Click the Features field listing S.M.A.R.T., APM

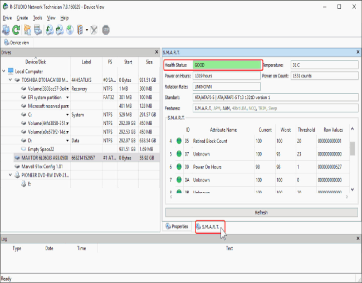275,108
